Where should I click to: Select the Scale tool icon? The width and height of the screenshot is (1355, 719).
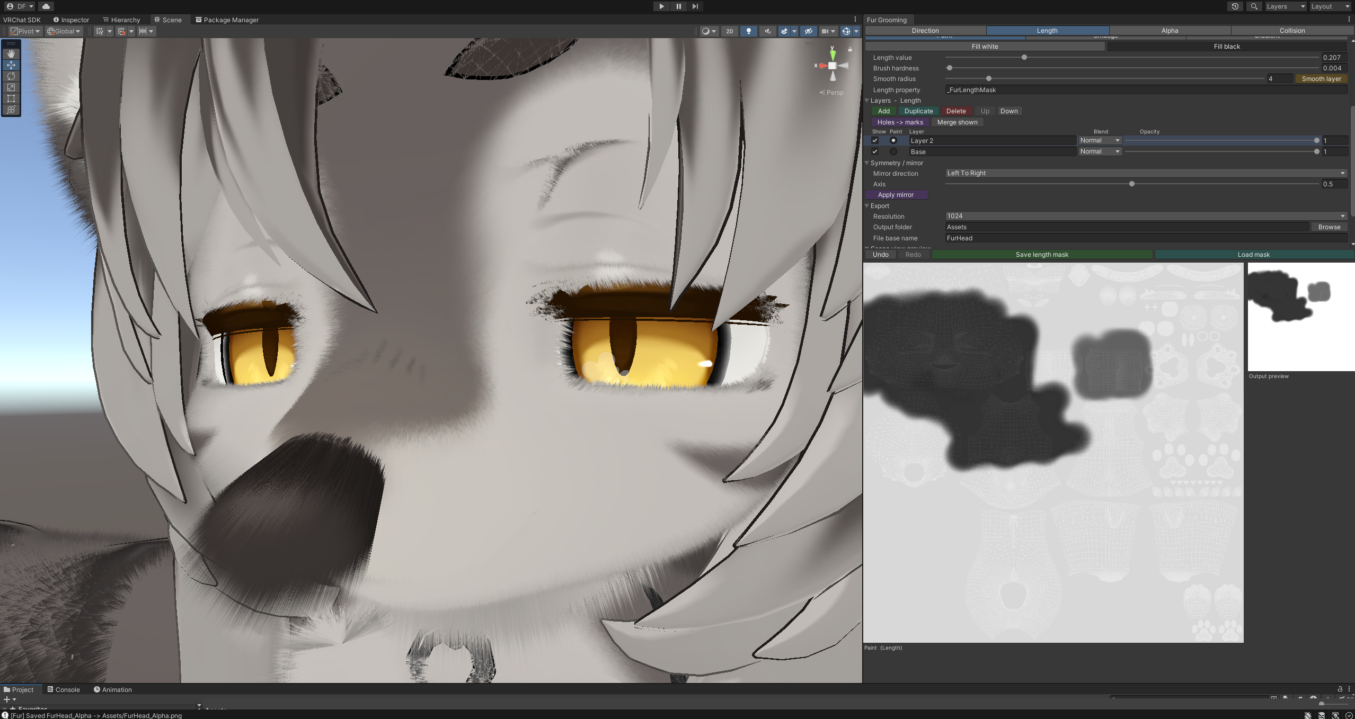(11, 87)
